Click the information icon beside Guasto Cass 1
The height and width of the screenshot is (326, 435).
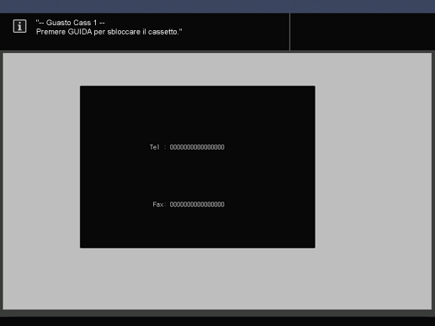[x=19, y=26]
